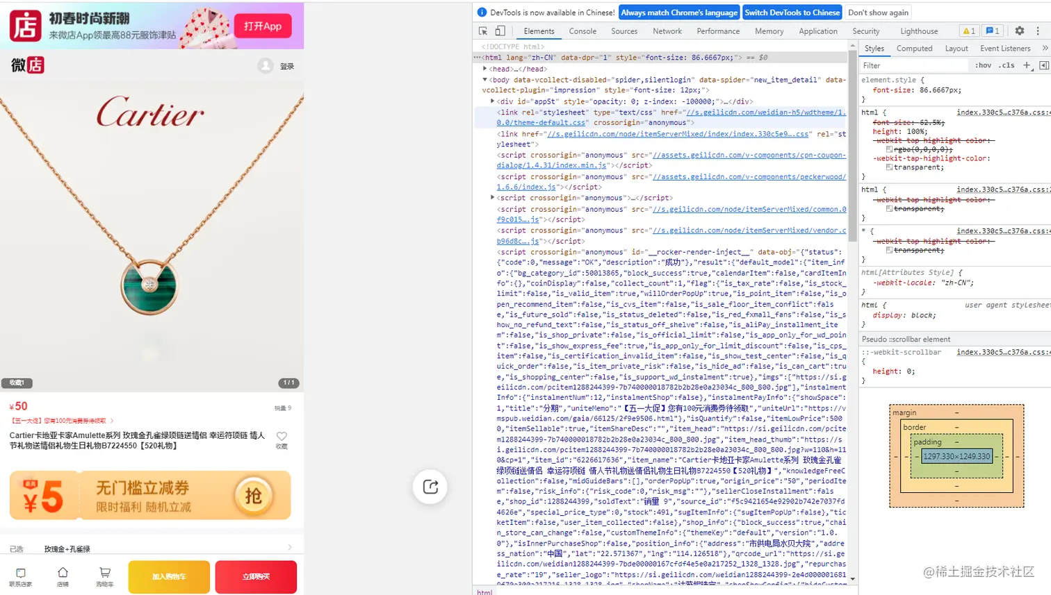Toggle the * rule's transparent color swatch
This screenshot has height=595, width=1051.
[x=889, y=250]
